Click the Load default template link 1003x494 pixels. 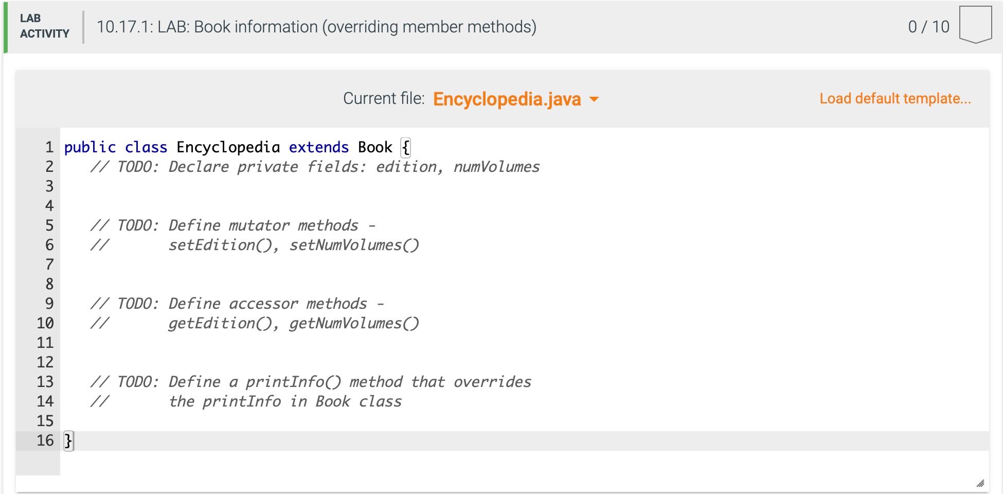[895, 98]
